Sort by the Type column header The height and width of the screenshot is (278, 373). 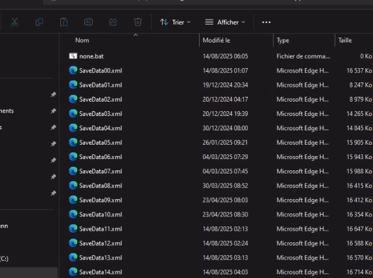point(283,41)
